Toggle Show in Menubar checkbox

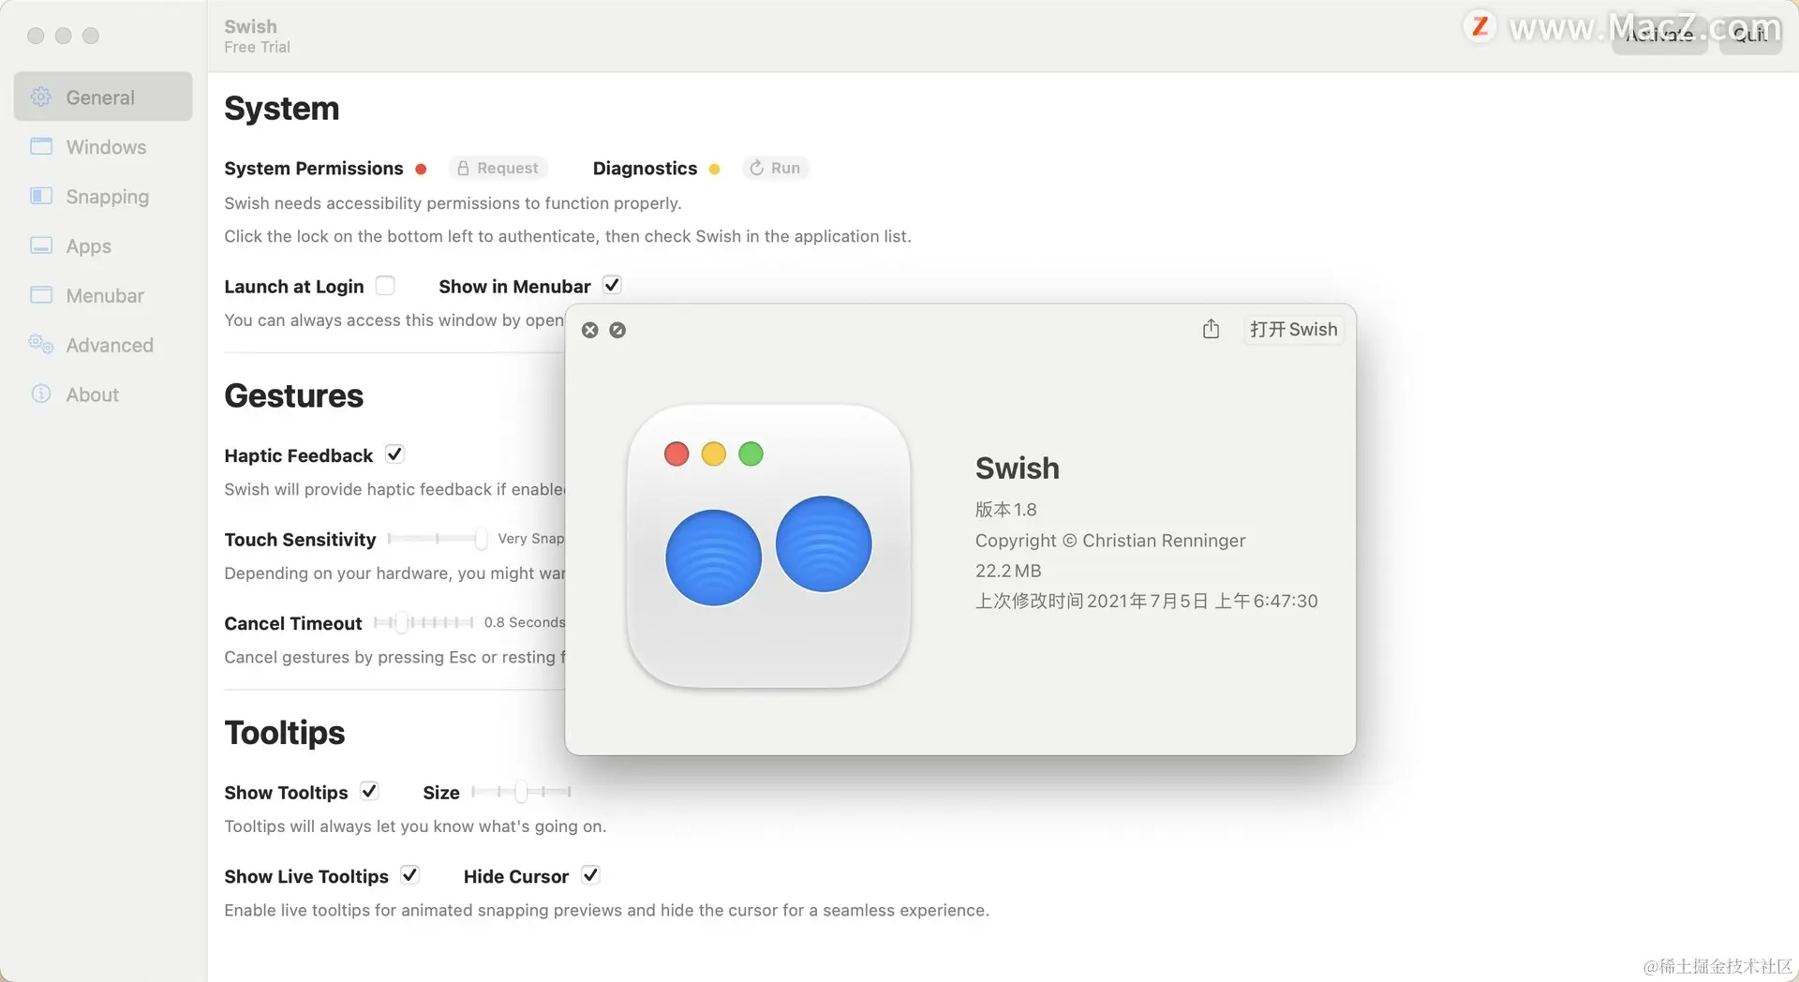point(612,285)
